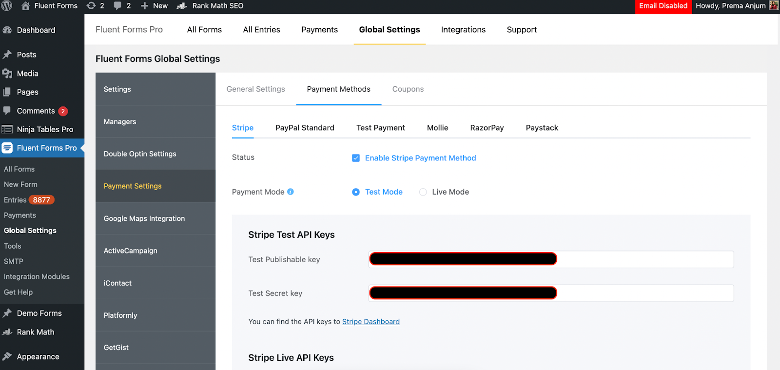The image size is (780, 370).
Task: Toggle Enable Stripe Payment Method checkbox
Action: coord(356,158)
